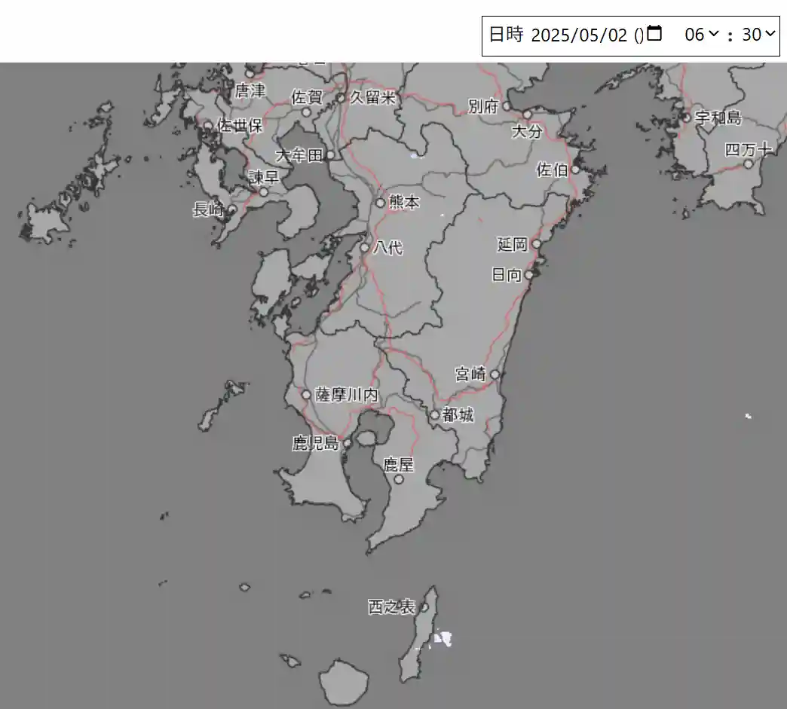Image resolution: width=787 pixels, height=709 pixels.
Task: Select the 鹿児島 city marker
Action: coord(347,444)
